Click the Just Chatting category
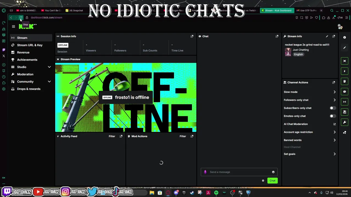This screenshot has height=197, width=351. [x=301, y=50]
